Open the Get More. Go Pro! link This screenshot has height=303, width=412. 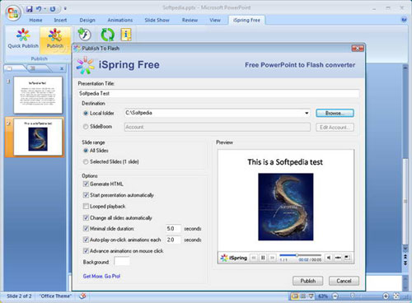[101, 276]
